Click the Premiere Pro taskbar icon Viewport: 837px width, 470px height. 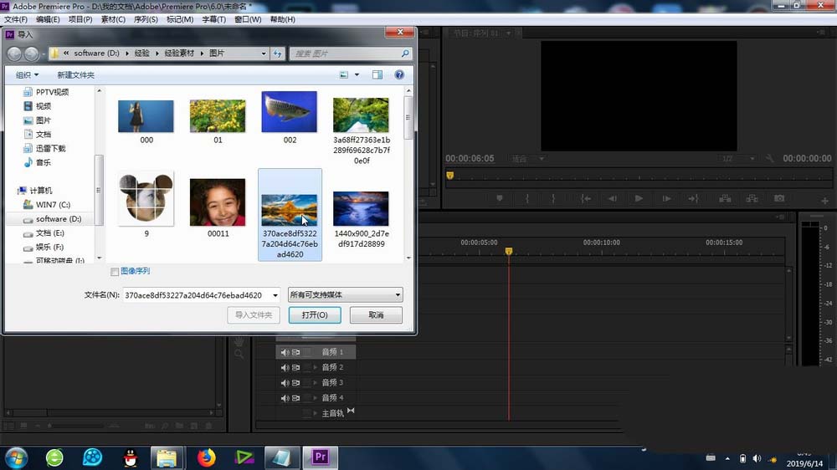pyautogui.click(x=321, y=457)
